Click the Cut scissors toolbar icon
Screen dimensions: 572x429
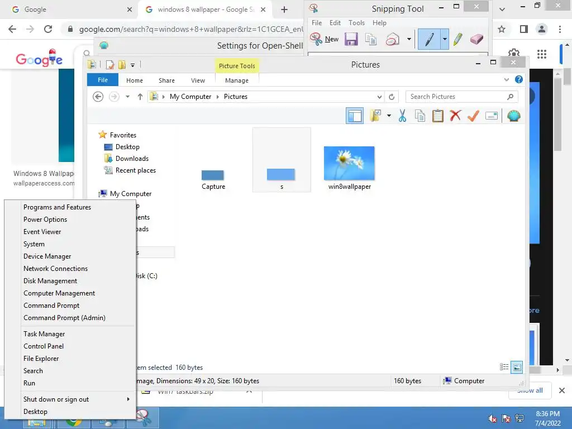click(x=402, y=116)
